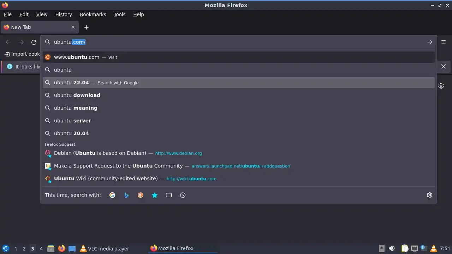Viewport: 452px width, 254px height.
Task: Select the New Tab tab
Action: 39,27
